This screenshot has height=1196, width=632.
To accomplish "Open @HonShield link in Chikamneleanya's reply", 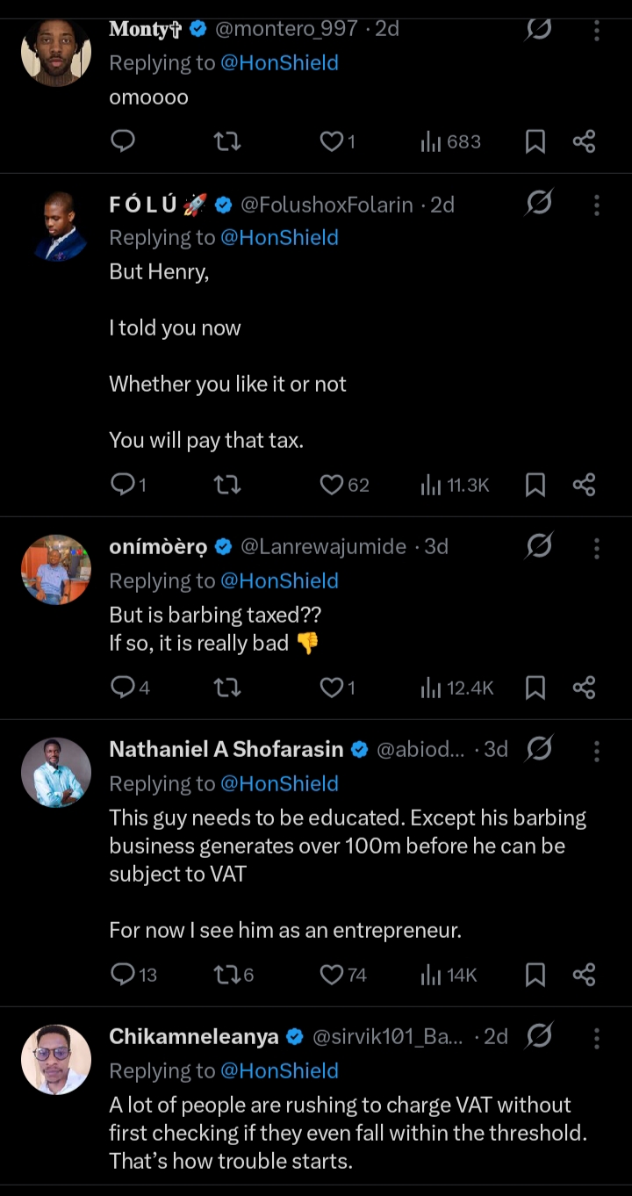I will pyautogui.click(x=279, y=1071).
